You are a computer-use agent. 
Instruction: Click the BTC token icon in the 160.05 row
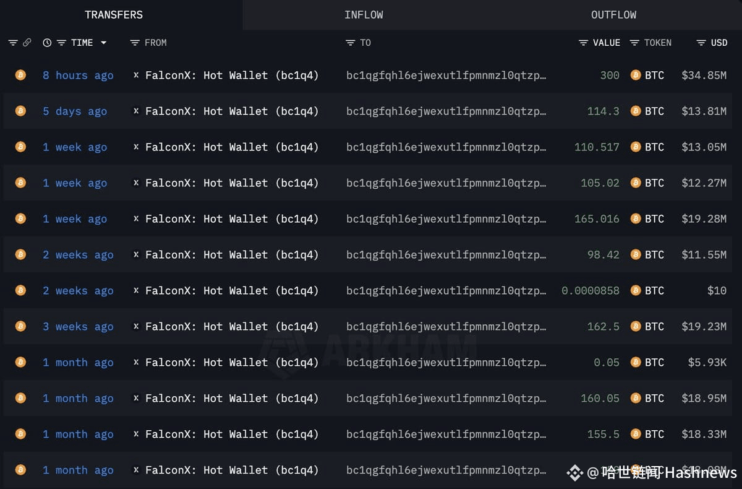coord(635,398)
